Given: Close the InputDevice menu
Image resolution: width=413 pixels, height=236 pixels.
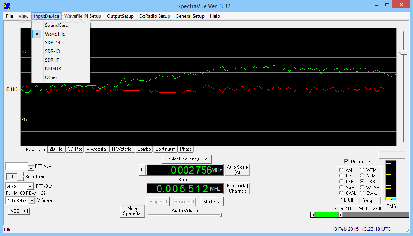Looking at the screenshot, I should point(46,16).
